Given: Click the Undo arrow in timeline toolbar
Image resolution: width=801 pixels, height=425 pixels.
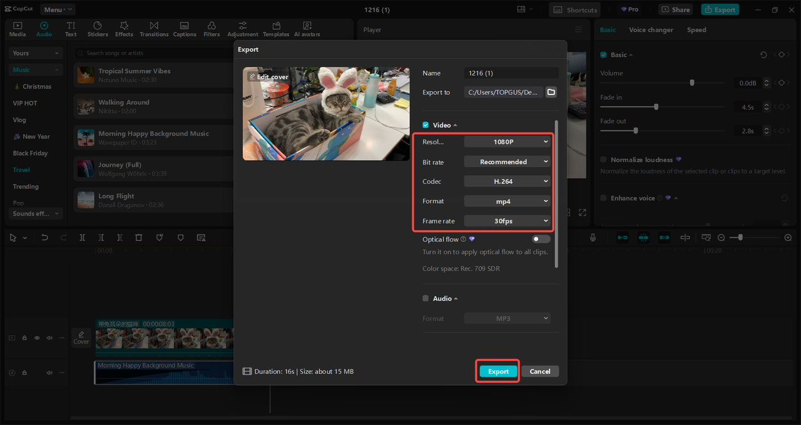Looking at the screenshot, I should [x=44, y=237].
